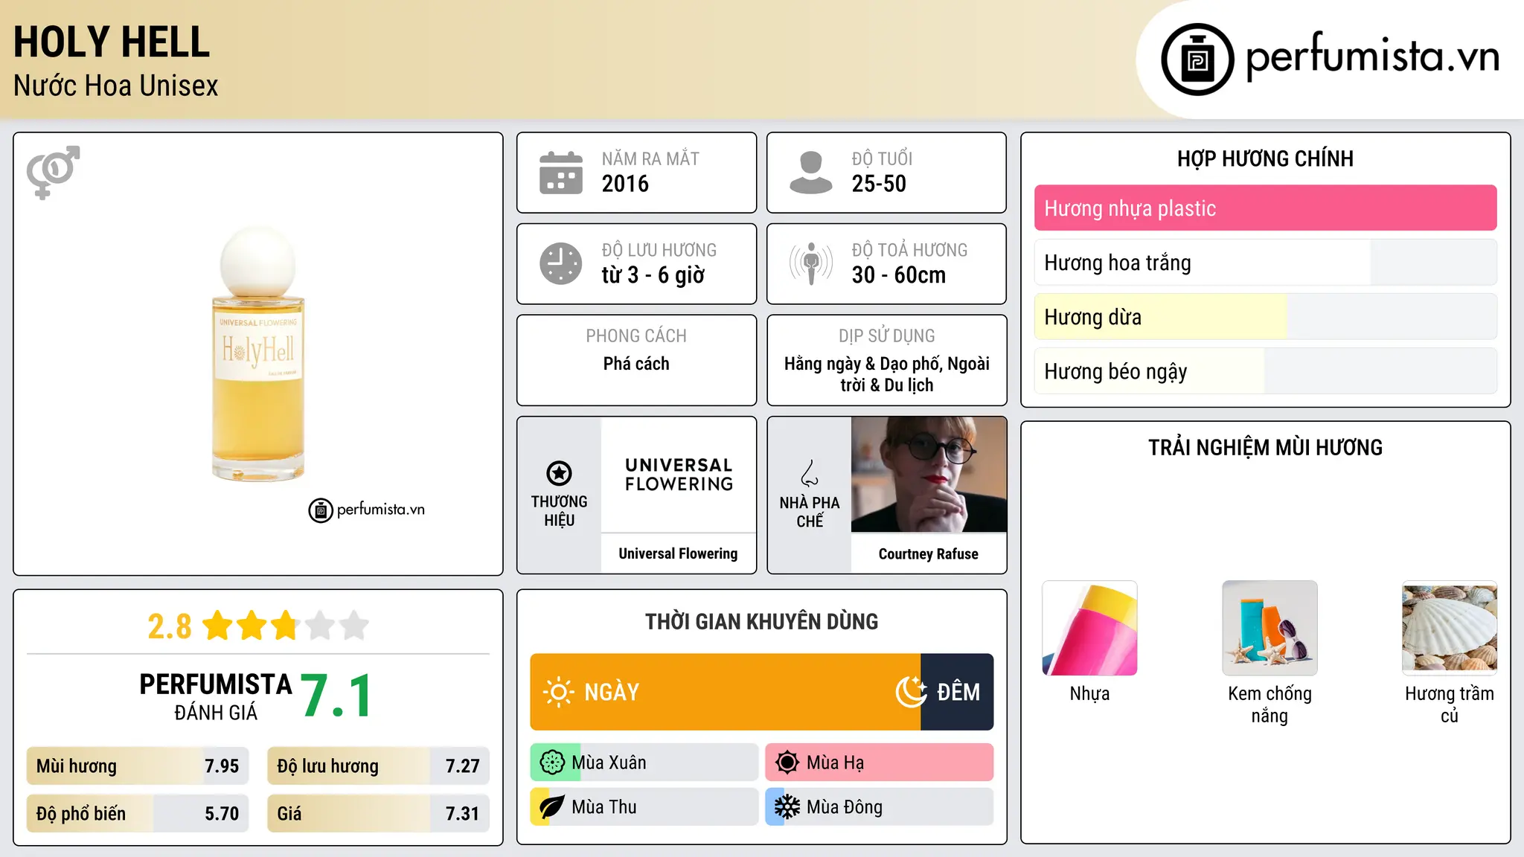Click the sillage value 30 - 60cm
Screen dimensions: 1524x857
click(x=899, y=275)
